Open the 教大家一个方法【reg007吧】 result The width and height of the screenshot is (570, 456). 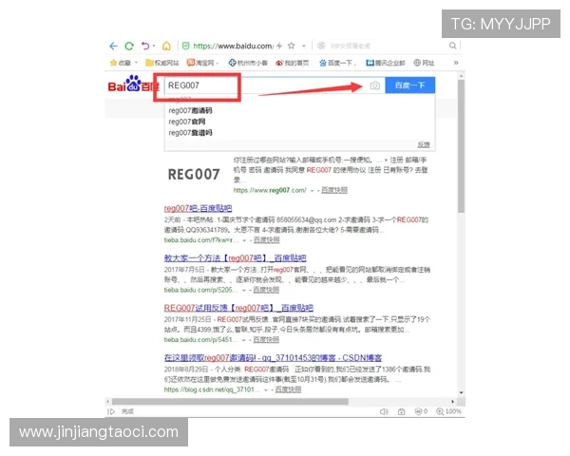235,258
